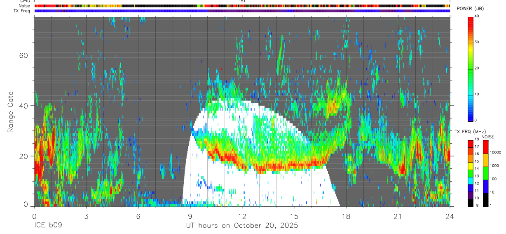
Task: Click the 17 tick on the TX frequency scale
Action: (476, 147)
